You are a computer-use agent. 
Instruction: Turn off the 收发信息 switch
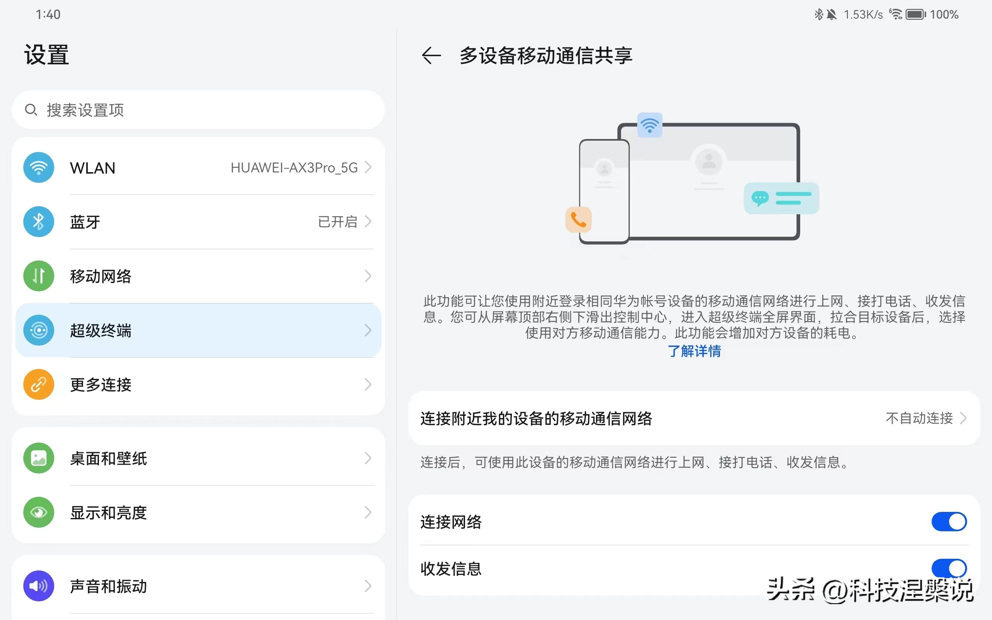[x=949, y=568]
